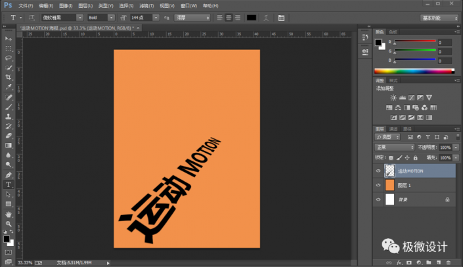Click the R red color slider

pyautogui.click(x=415, y=41)
